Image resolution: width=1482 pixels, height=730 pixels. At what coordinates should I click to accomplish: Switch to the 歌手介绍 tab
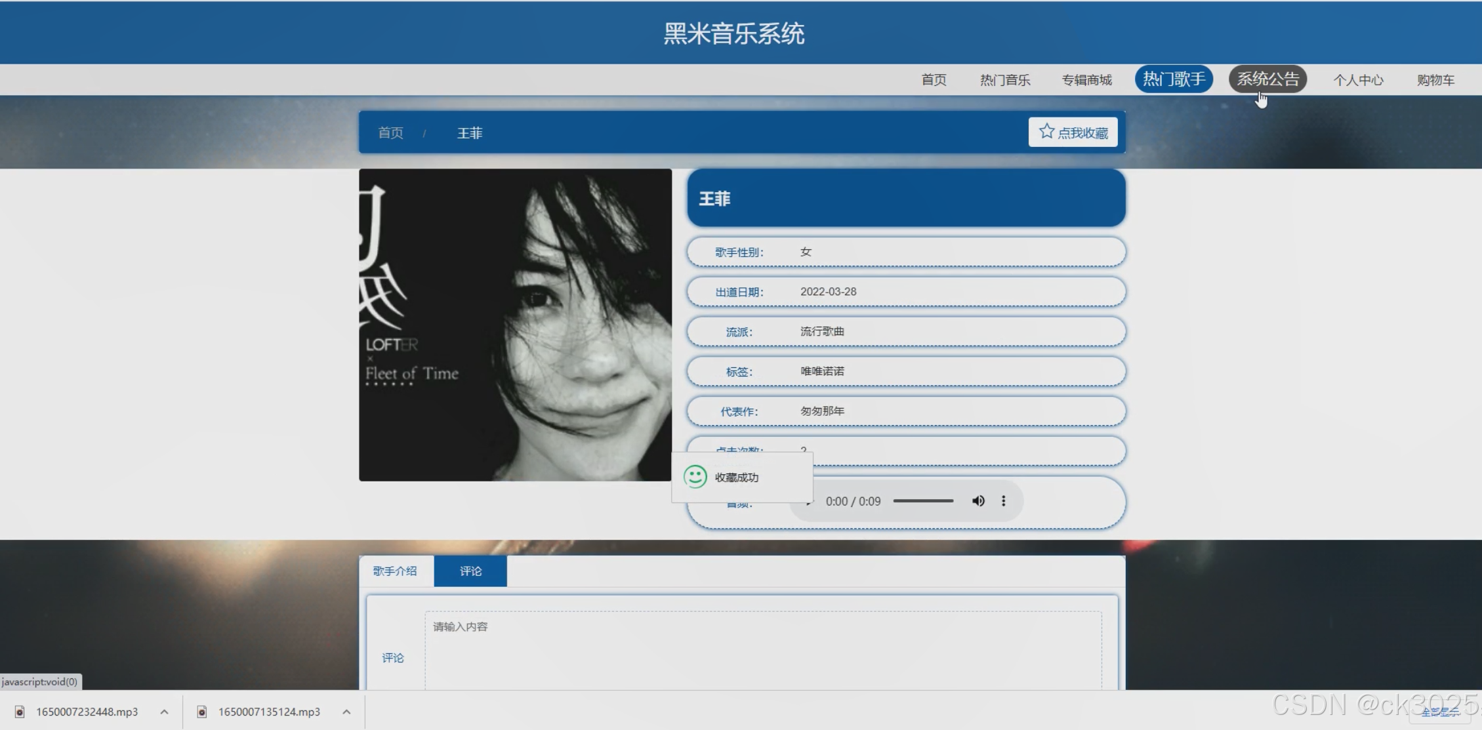pos(395,571)
